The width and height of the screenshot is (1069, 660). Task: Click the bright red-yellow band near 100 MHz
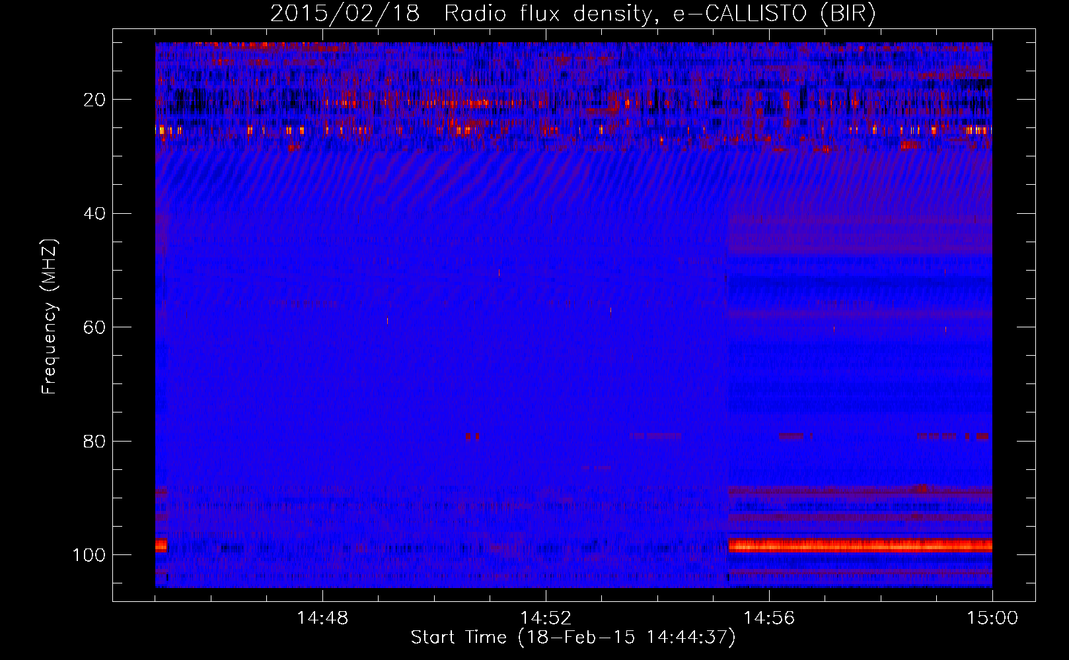(860, 545)
